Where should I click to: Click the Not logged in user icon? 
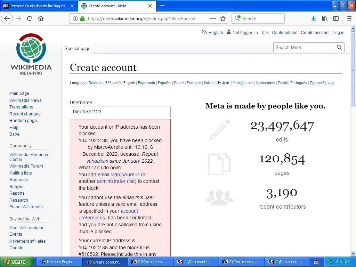(229, 32)
